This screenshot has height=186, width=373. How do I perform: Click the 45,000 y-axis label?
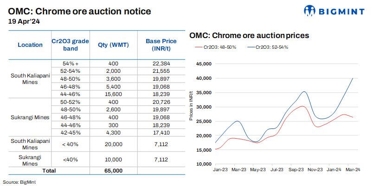205,64
